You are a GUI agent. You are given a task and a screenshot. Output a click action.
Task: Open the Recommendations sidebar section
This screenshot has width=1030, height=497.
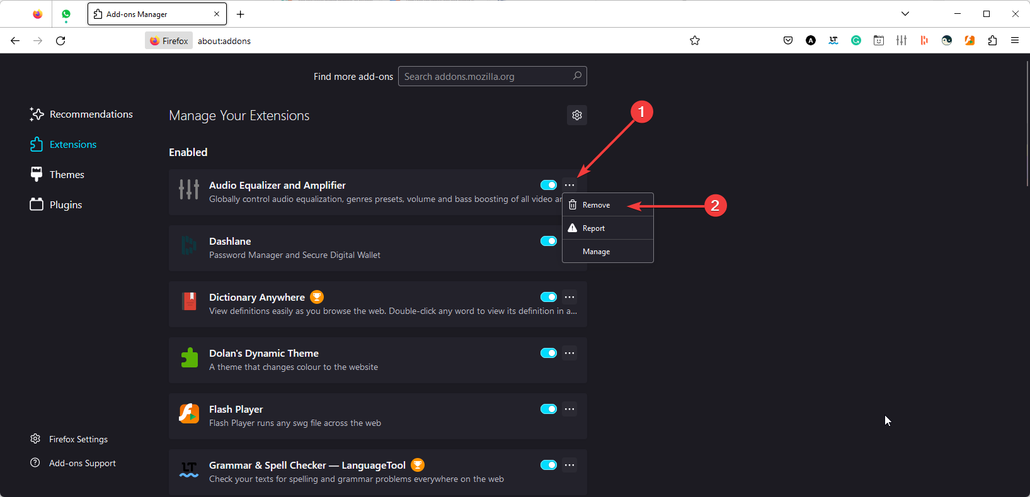pos(81,114)
